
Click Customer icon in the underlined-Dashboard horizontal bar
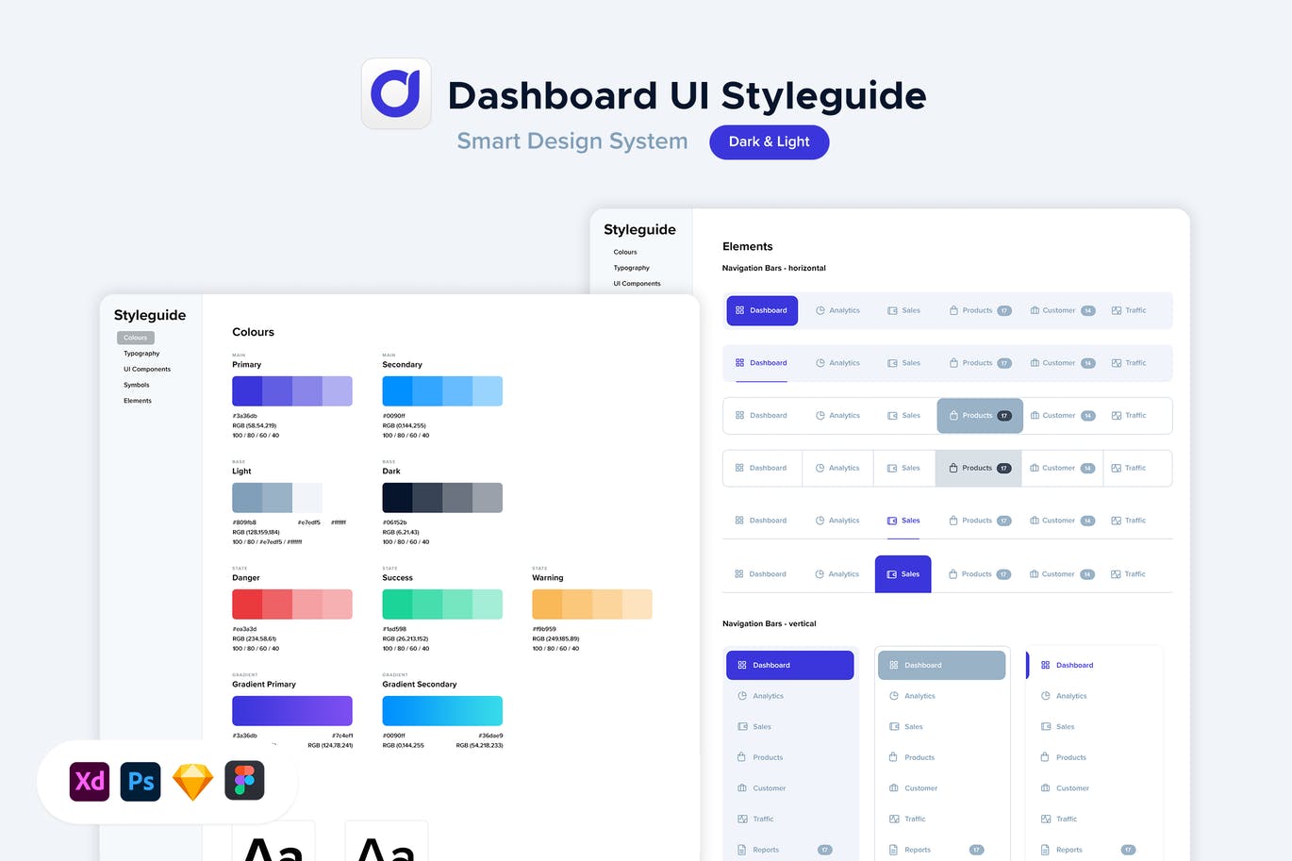coord(1035,363)
